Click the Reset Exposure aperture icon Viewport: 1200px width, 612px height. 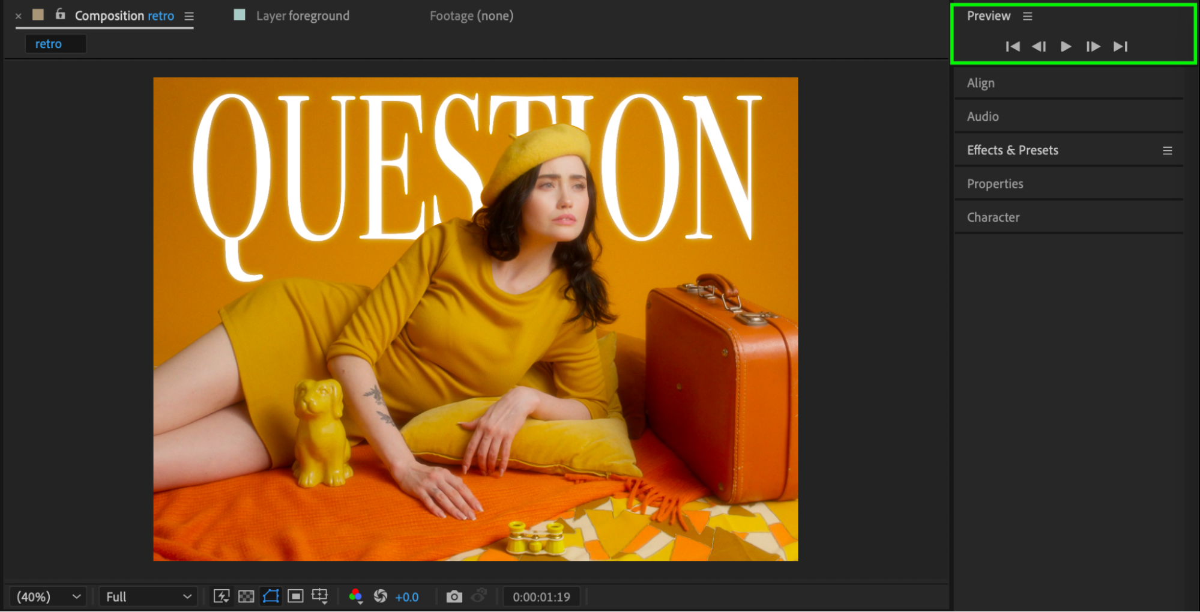tap(380, 596)
